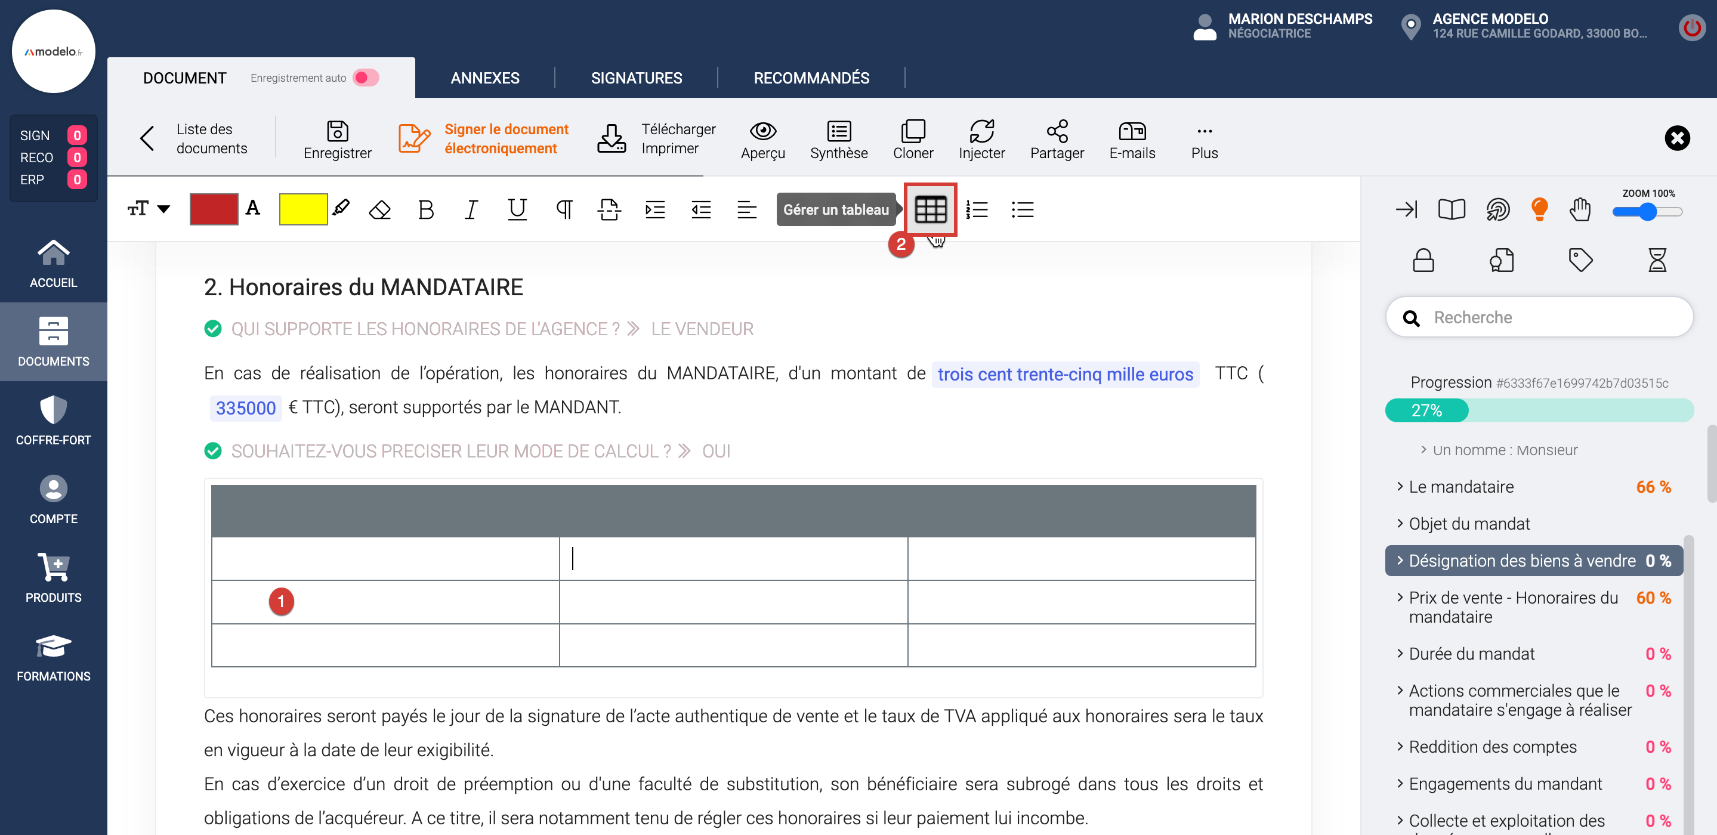Click the padlock icon in right panel

point(1423,260)
